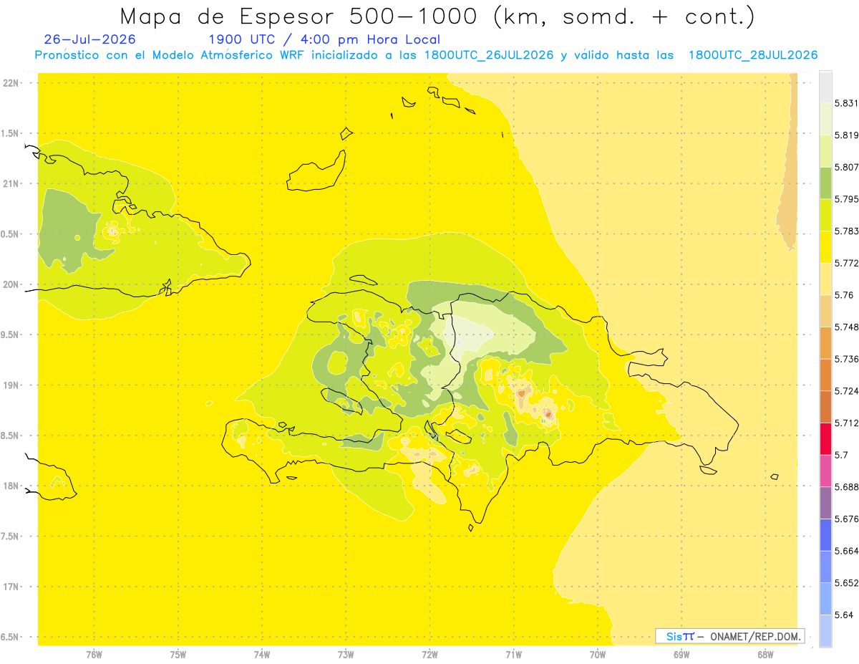Click the valid-until time '1800UTC_28JUL2026'

tap(752, 55)
